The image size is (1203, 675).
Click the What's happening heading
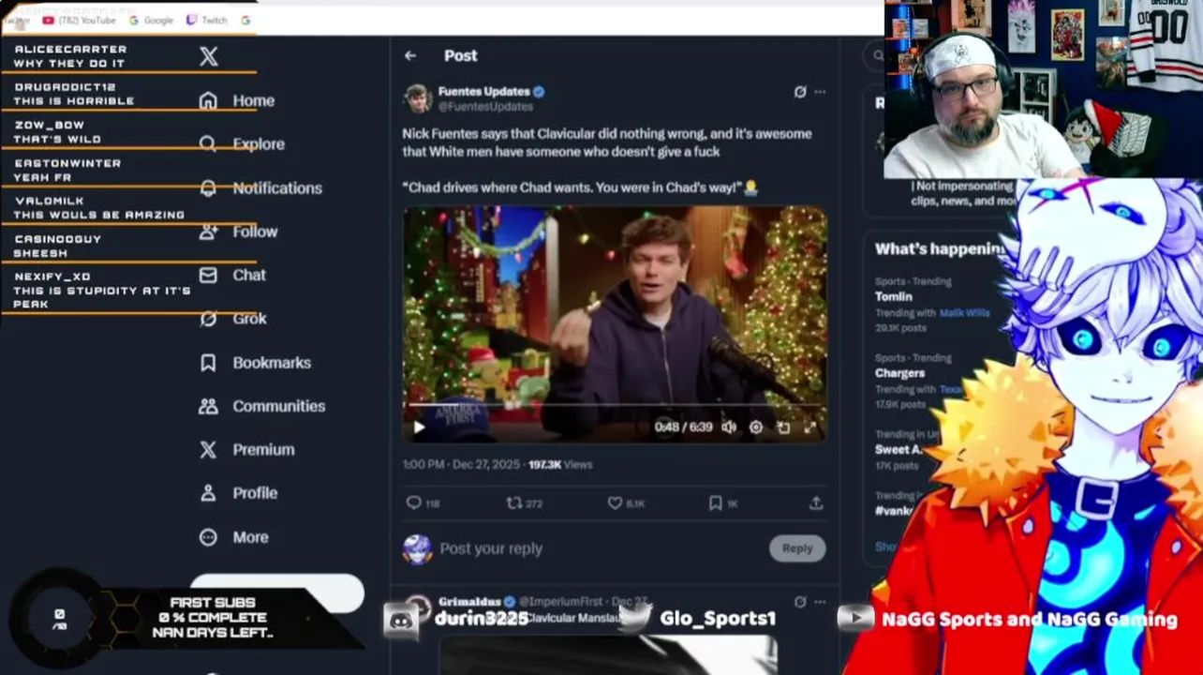point(939,249)
